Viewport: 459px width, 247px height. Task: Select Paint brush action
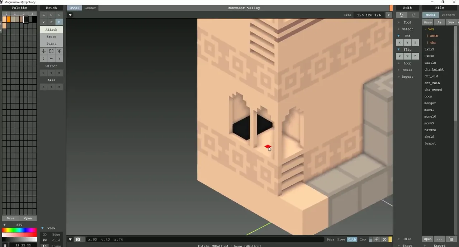[51, 43]
